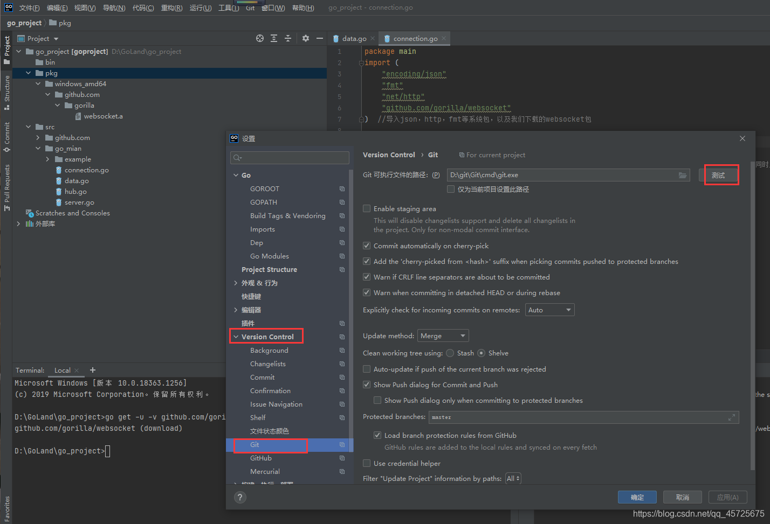Open Project view dropdown arrow
Image resolution: width=770 pixels, height=524 pixels.
(56, 39)
